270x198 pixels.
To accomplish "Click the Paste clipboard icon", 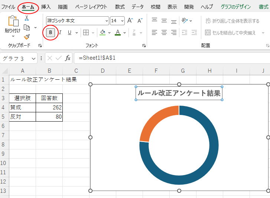I will [13, 21].
